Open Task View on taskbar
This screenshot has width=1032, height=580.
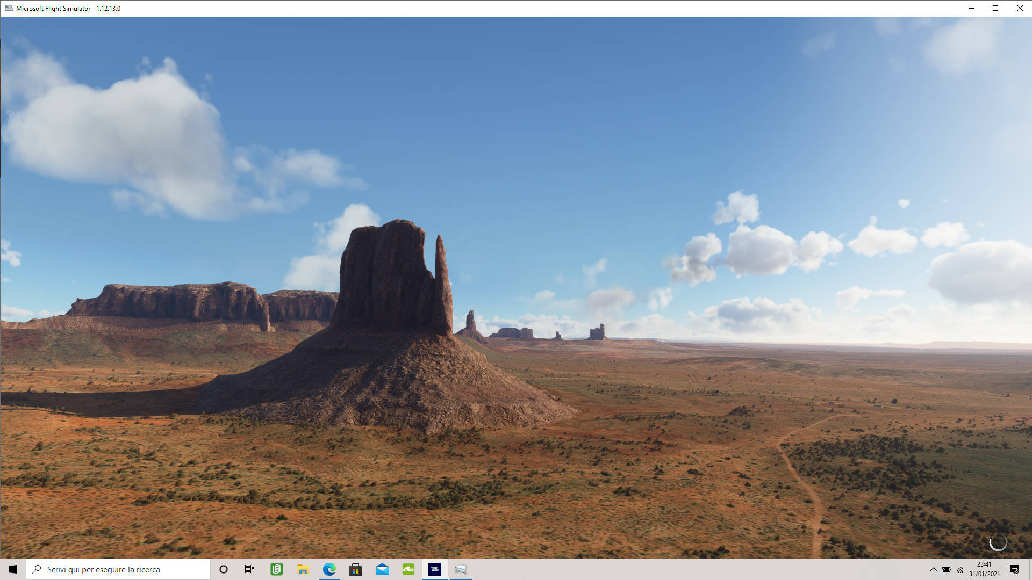249,569
